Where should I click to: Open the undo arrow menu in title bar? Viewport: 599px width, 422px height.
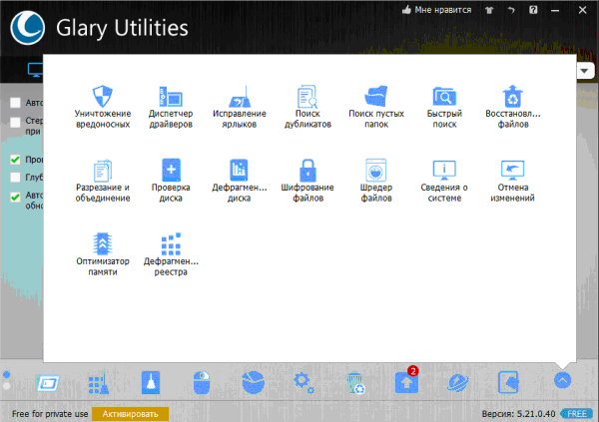point(511,11)
